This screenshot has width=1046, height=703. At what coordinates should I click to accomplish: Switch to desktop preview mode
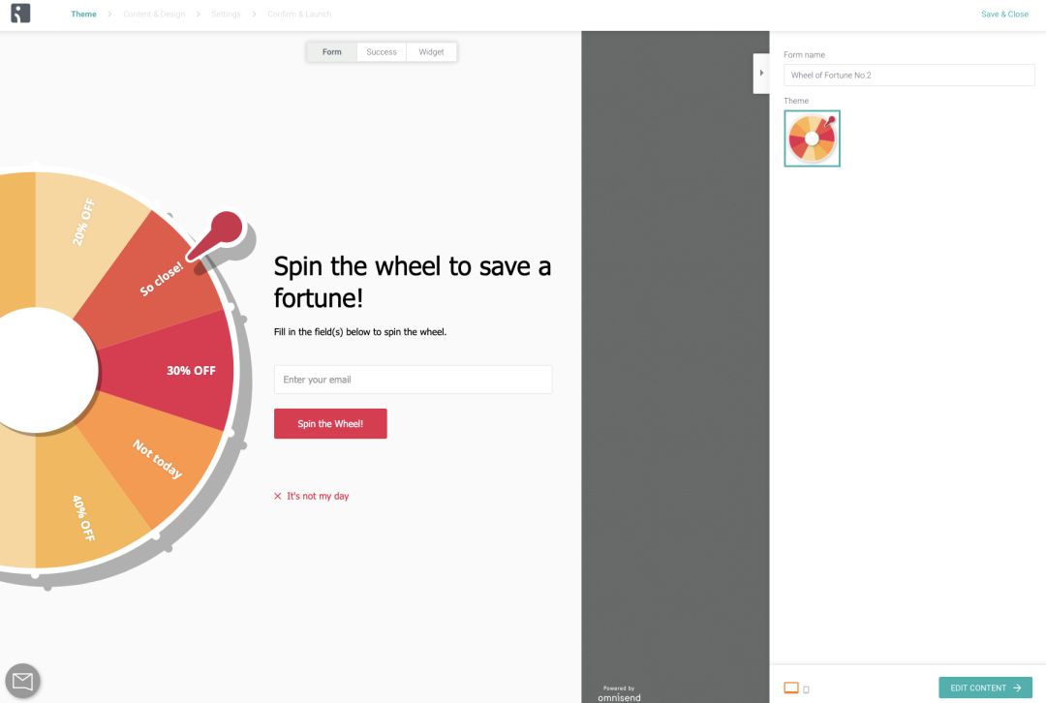[791, 688]
